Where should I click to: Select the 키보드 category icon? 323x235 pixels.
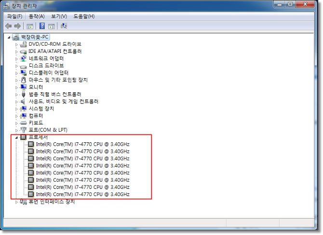[24, 123]
